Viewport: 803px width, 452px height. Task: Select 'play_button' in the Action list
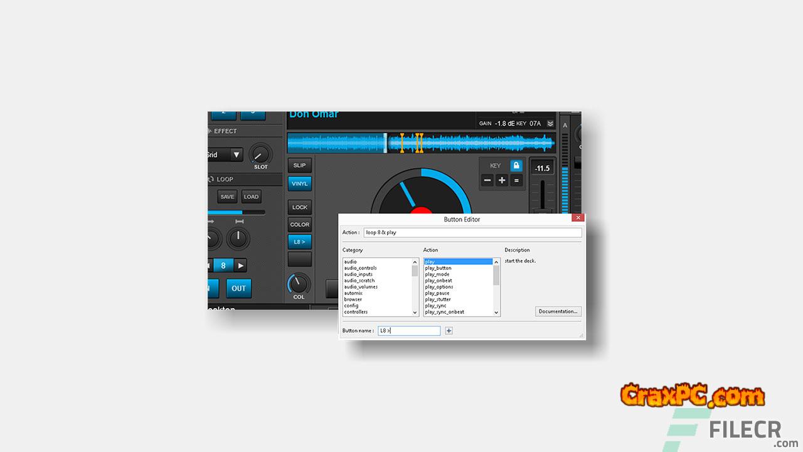coord(438,268)
